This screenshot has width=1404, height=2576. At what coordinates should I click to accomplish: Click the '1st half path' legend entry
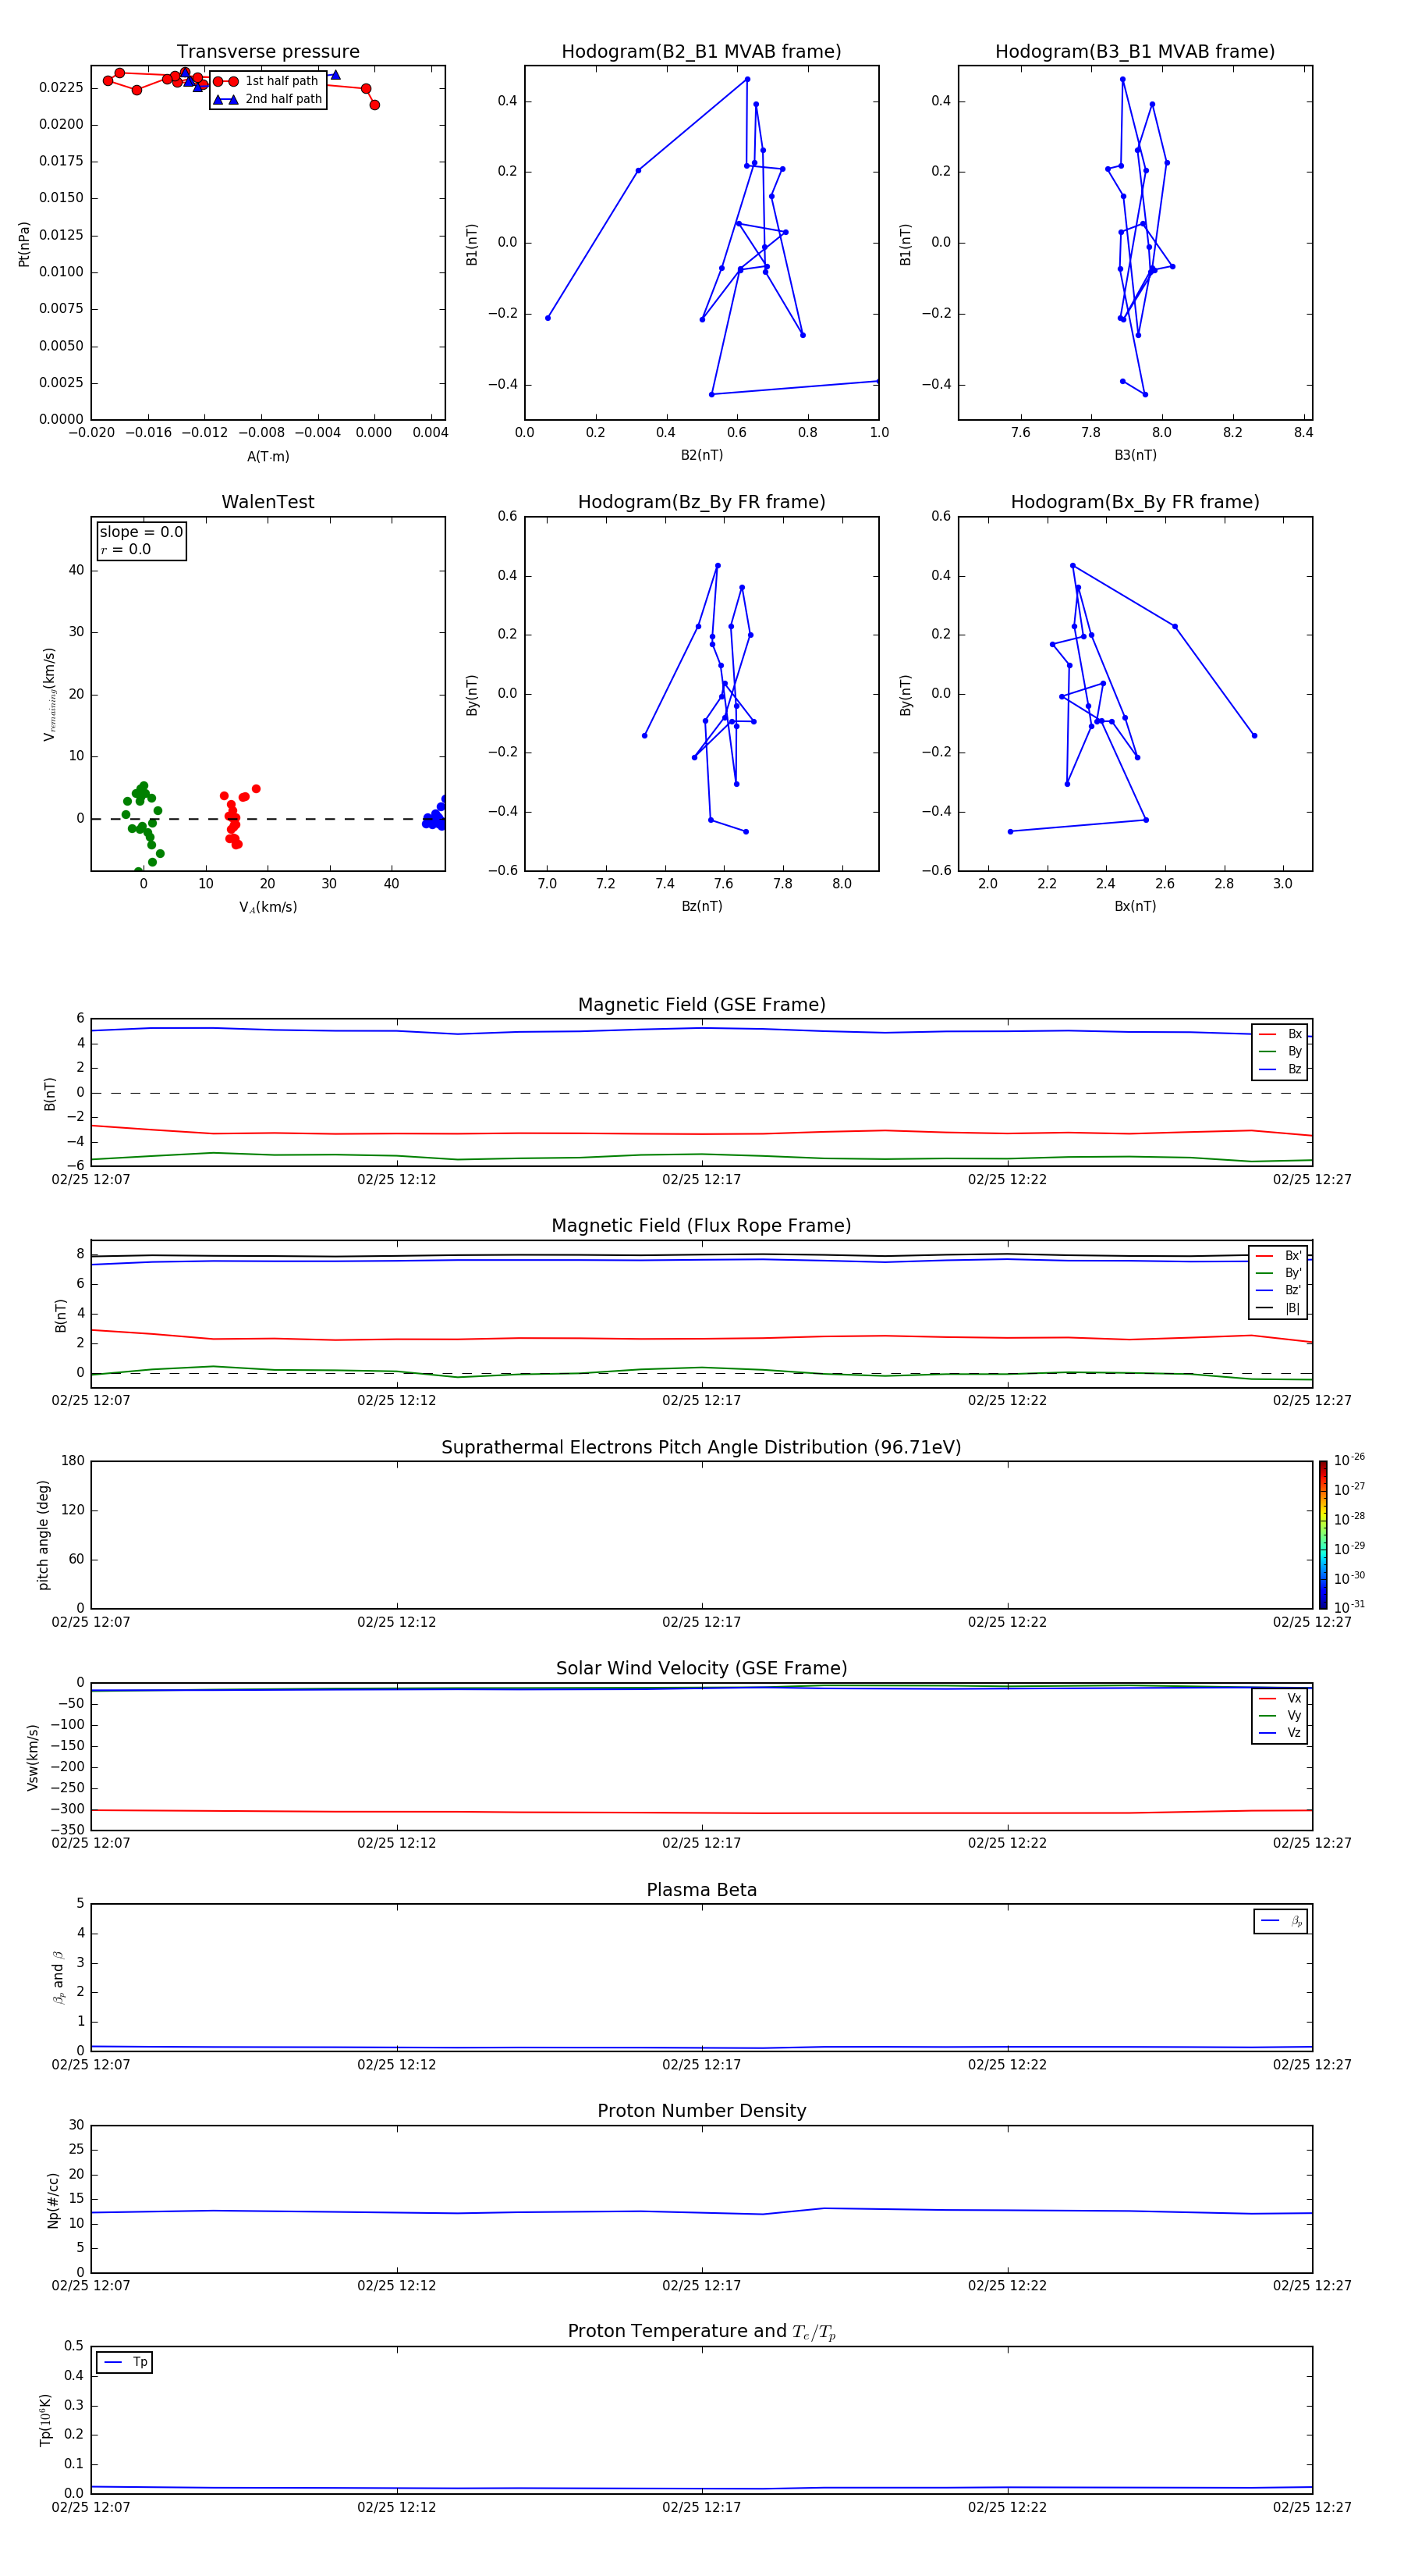(x=267, y=81)
